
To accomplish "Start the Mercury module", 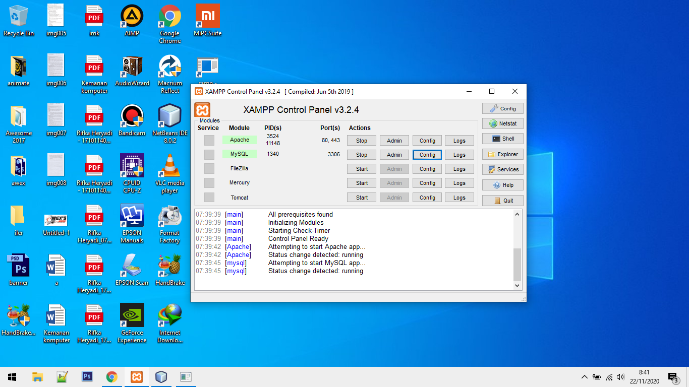I will (x=362, y=183).
